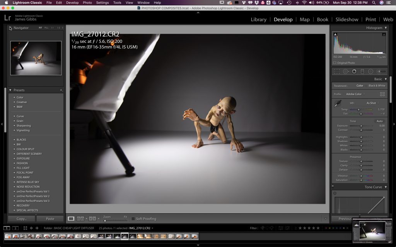
Task: Click the Wi-Fi icon in menu bar
Action: (304, 3)
